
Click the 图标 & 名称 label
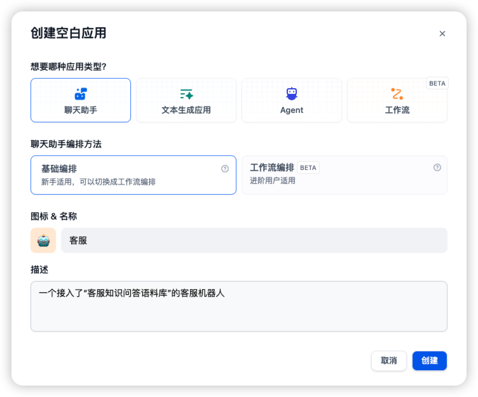point(53,216)
